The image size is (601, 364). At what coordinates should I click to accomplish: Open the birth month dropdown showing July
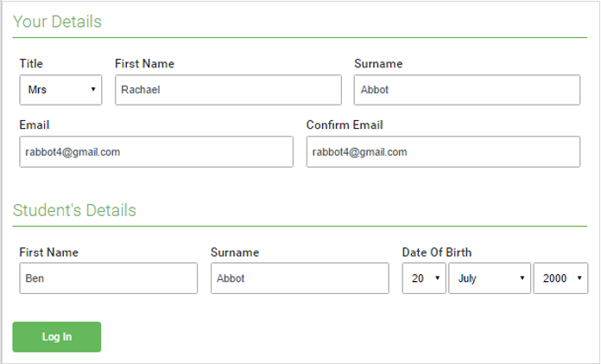click(x=489, y=278)
